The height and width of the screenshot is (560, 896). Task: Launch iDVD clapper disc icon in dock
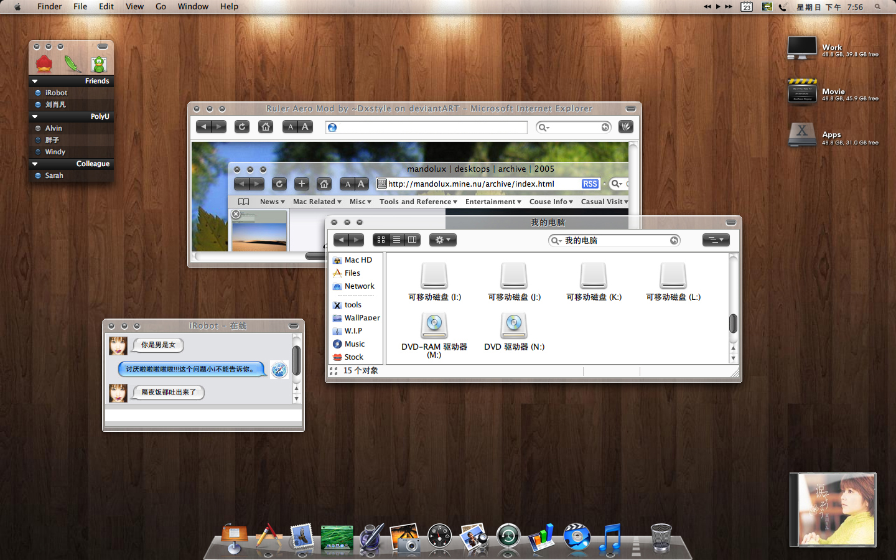tap(577, 537)
